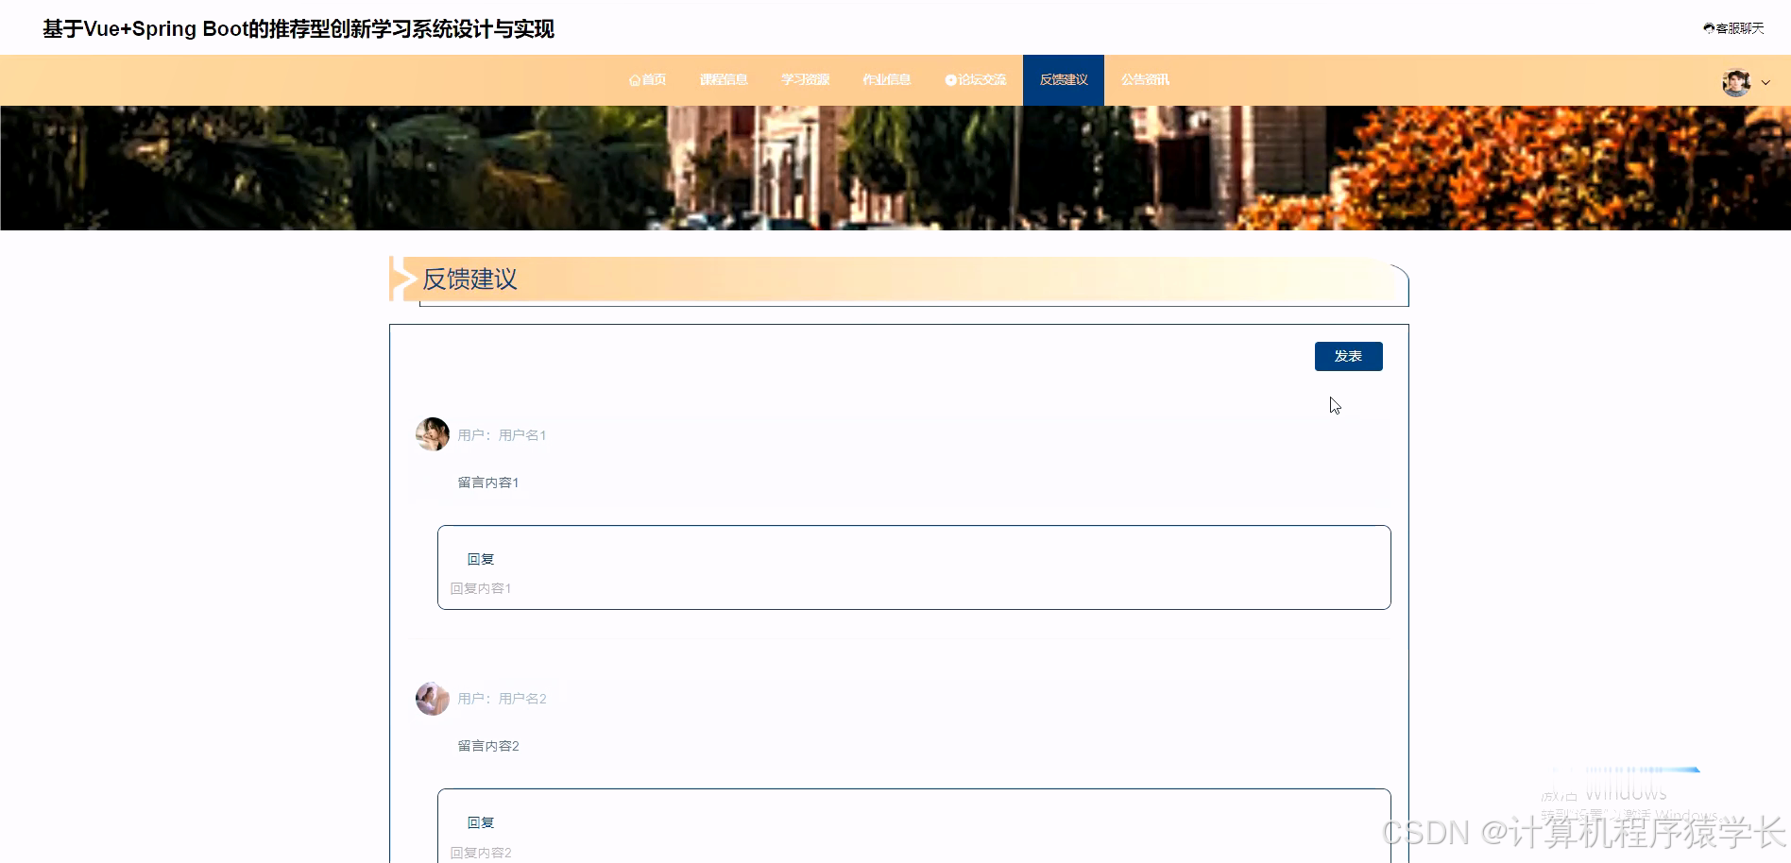Click the 发表 post button
This screenshot has height=863, width=1791.
pos(1348,356)
